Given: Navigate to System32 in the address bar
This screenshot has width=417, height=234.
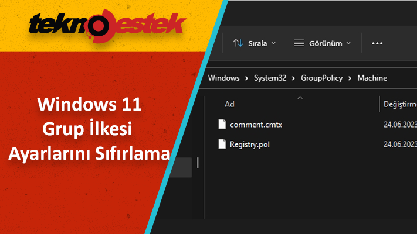Looking at the screenshot, I should 270,78.
